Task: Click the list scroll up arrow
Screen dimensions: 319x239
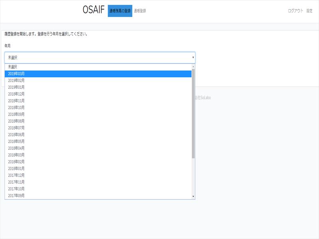Action: tap(193, 67)
